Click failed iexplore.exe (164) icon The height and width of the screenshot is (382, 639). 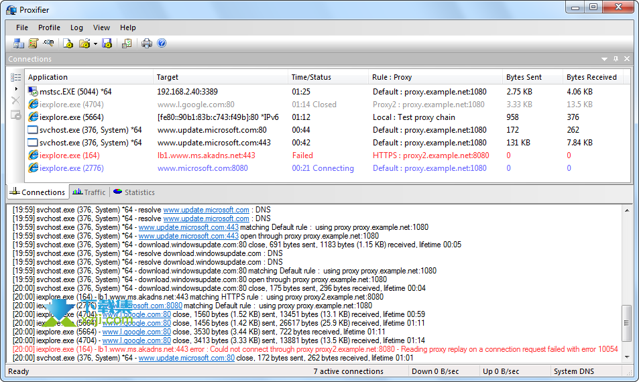[33, 155]
